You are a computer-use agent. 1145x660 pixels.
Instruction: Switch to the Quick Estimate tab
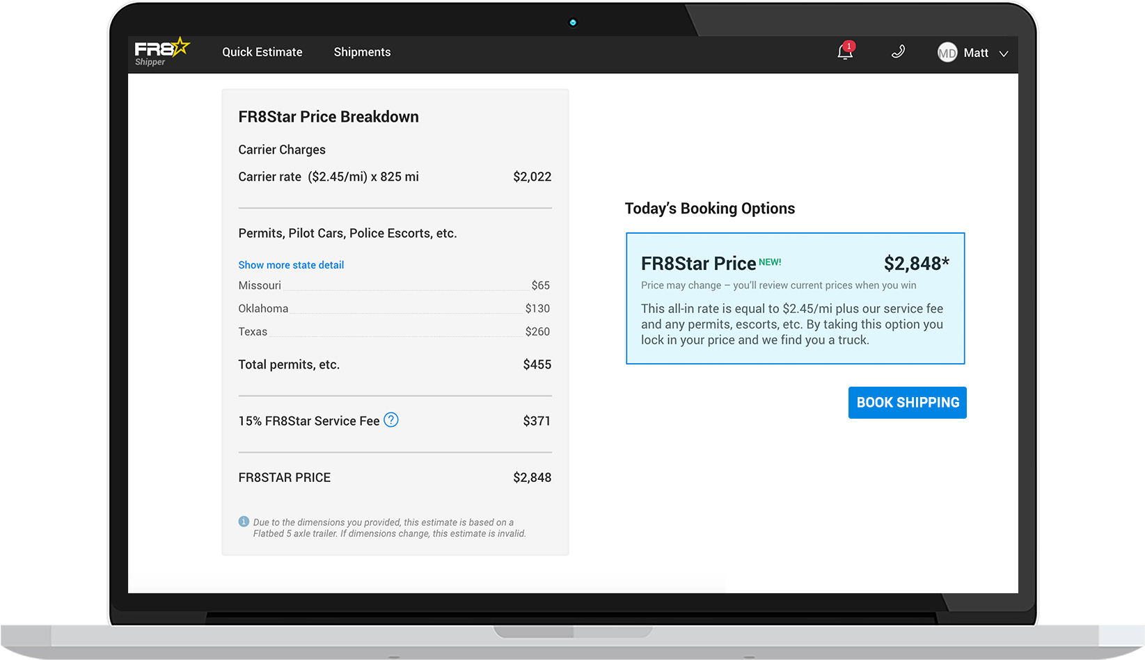pos(262,52)
